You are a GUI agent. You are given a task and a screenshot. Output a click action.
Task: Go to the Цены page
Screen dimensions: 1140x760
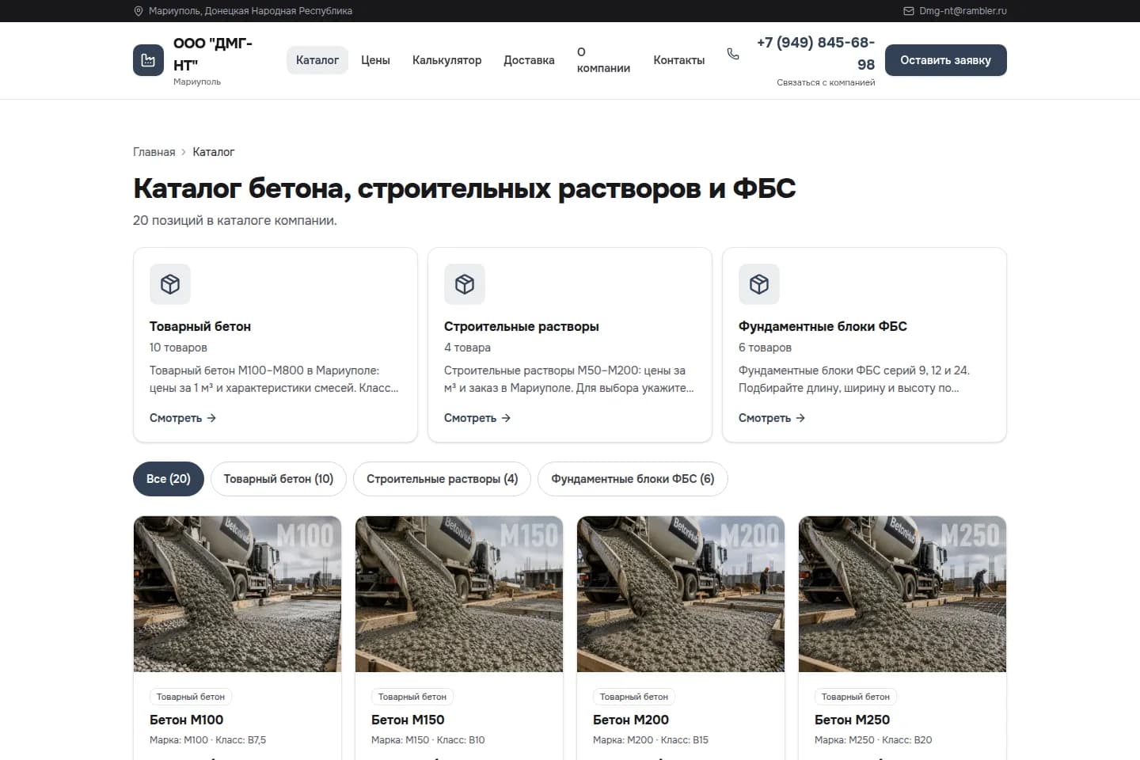pos(375,60)
